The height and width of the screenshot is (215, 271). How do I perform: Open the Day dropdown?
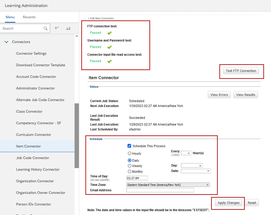tap(192, 166)
